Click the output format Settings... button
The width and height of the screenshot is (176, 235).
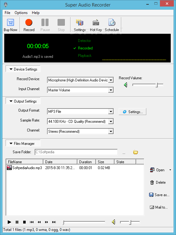pos(132,112)
